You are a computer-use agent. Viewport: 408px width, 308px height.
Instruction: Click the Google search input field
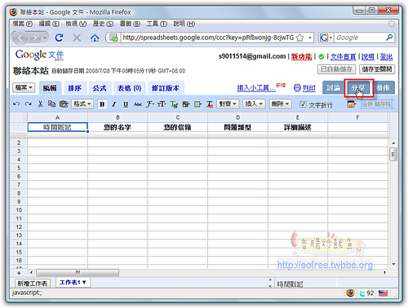(x=360, y=37)
